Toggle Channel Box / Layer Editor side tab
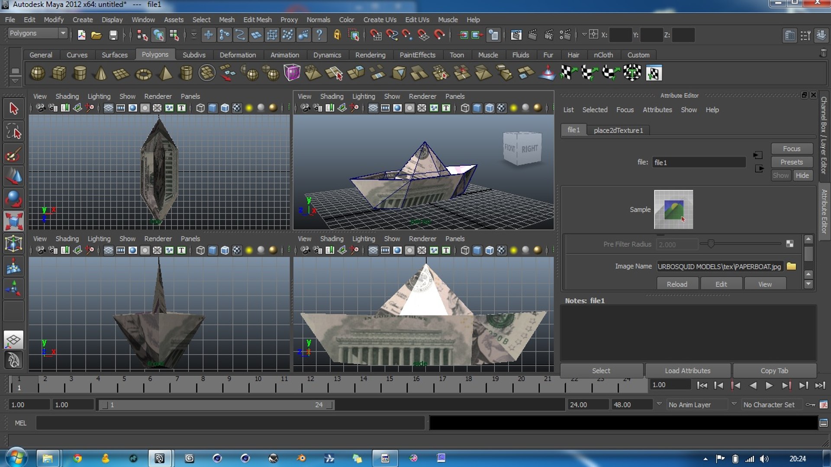Screen dimensions: 831x467 click(x=824, y=135)
